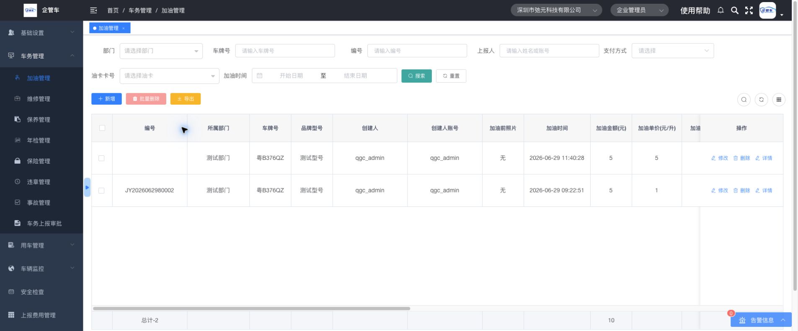This screenshot has height=331, width=798.
Task: Click the 企管车 logo
Action: 30,10
